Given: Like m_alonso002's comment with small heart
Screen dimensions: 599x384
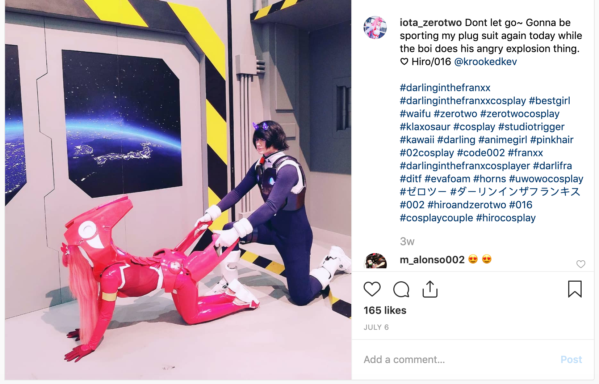Looking at the screenshot, I should click(x=581, y=264).
